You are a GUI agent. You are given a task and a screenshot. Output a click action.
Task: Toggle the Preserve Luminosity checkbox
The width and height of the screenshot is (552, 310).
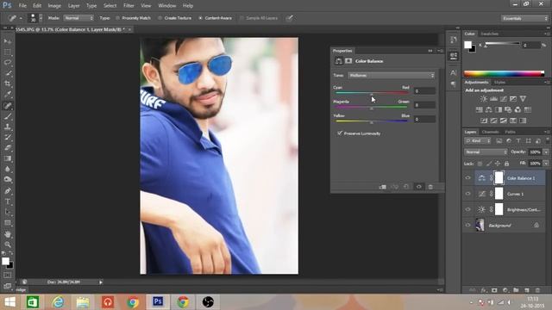point(340,133)
